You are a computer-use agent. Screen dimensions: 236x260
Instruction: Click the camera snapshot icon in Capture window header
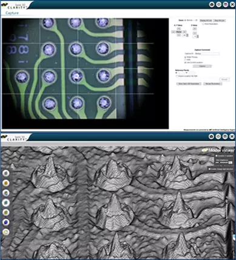[212, 4]
